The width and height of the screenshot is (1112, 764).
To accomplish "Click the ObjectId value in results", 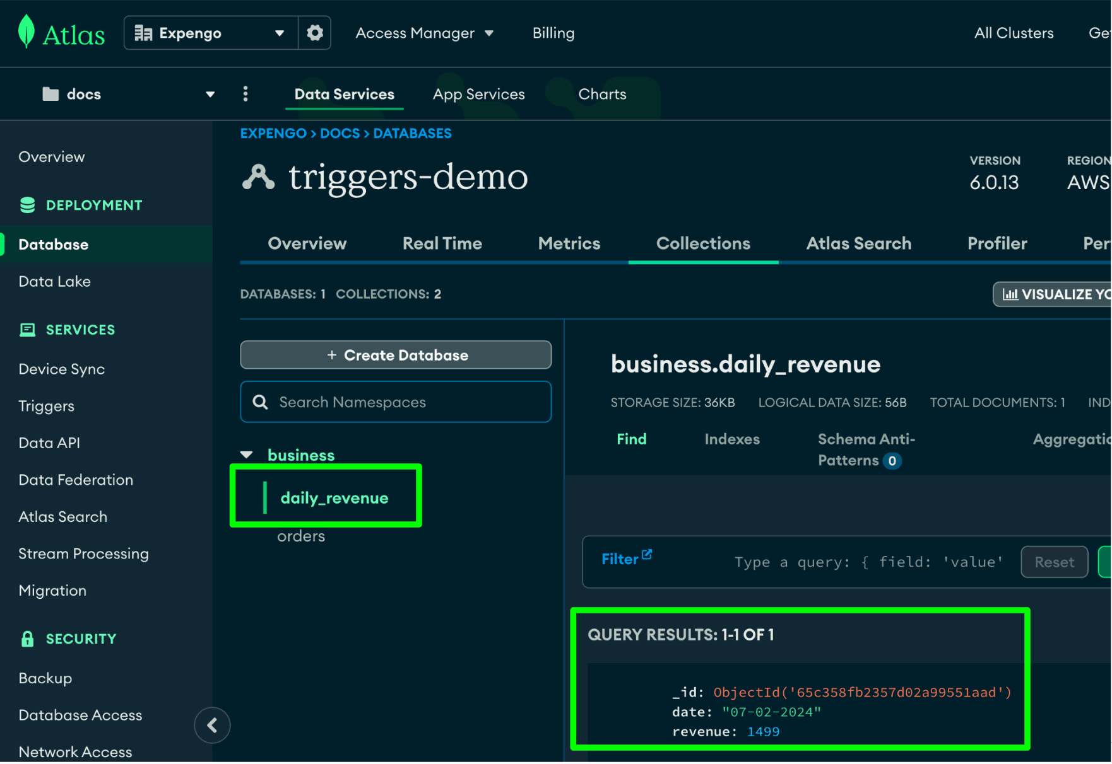I will pos(862,693).
